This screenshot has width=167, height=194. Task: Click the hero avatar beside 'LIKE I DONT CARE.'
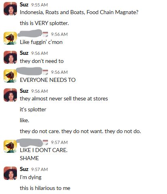10,146
